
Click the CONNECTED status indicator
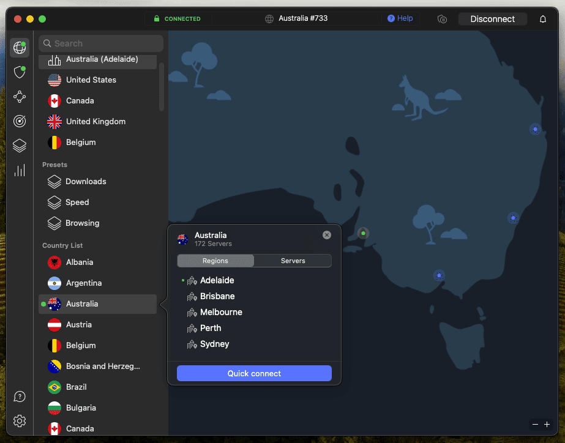(178, 19)
